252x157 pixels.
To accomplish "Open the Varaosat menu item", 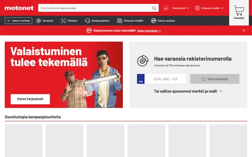I will (44, 21).
